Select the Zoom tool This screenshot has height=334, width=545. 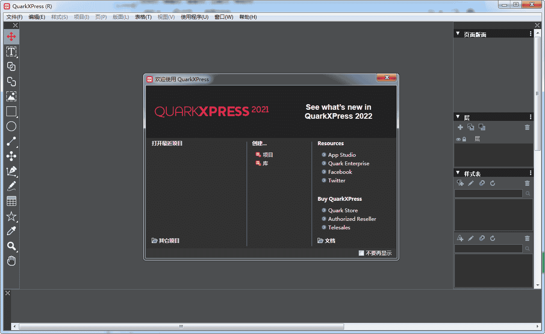[11, 246]
